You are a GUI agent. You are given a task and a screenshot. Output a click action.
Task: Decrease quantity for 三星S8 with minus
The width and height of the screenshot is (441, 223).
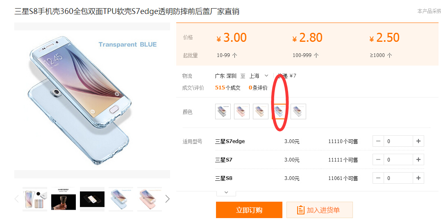(x=378, y=178)
